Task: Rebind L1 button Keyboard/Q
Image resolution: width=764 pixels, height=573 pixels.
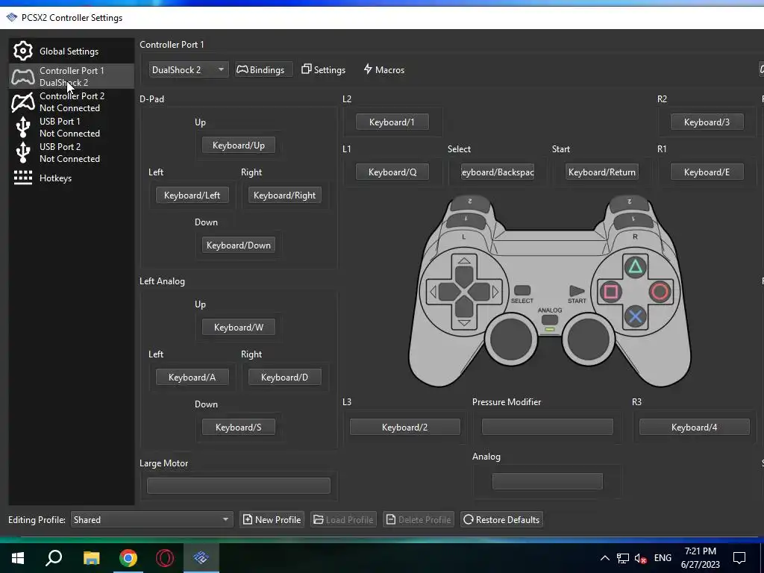Action: point(392,172)
